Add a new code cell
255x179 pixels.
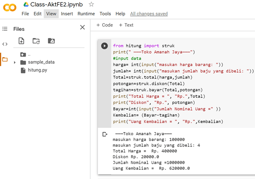[104, 25]
